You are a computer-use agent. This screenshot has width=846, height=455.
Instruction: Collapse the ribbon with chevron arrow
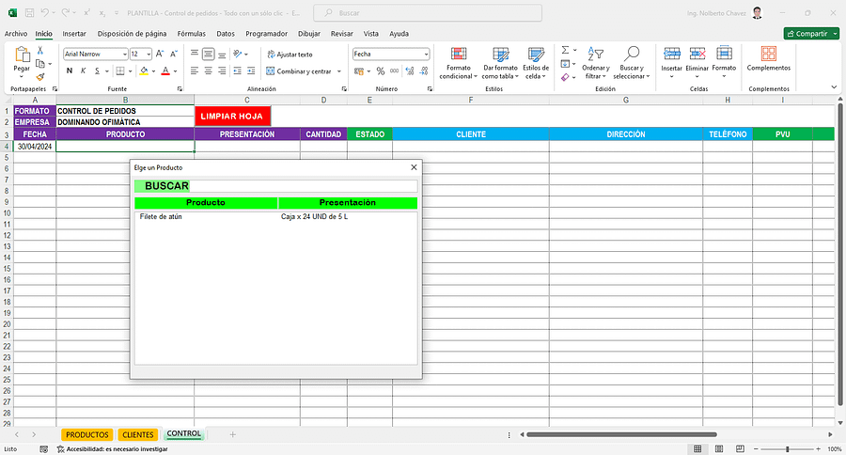(x=834, y=86)
